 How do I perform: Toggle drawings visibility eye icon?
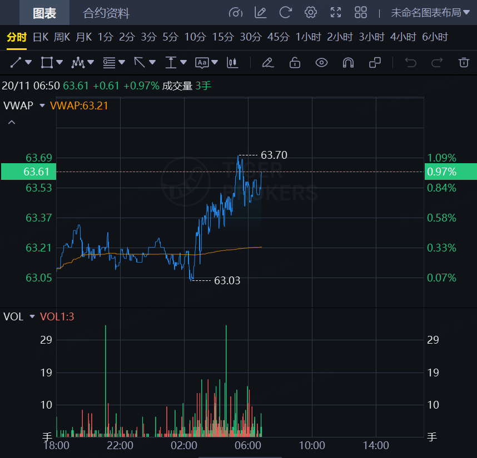click(x=321, y=62)
